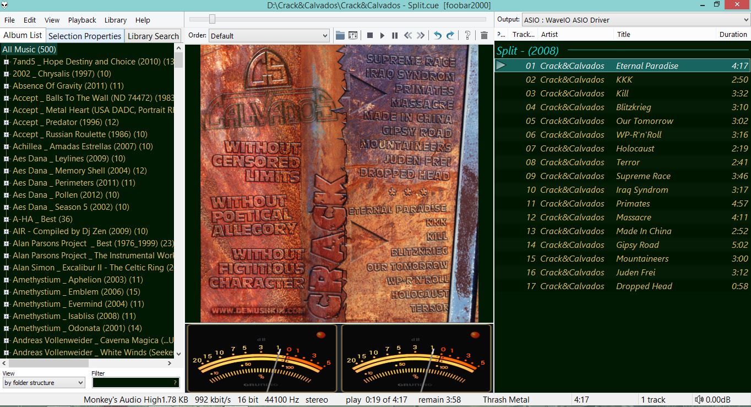751x407 pixels.
Task: Pause the current track
Action: (395, 35)
